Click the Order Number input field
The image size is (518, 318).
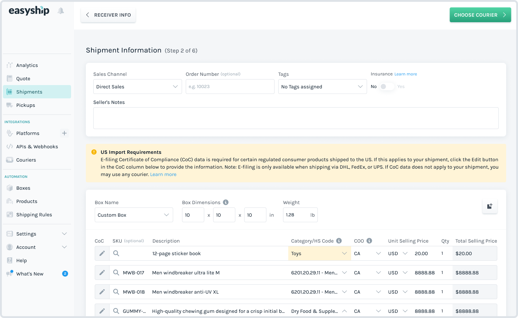point(230,87)
